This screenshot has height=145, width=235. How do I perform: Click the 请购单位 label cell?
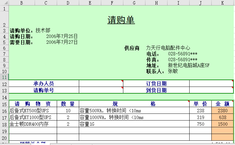[22, 31]
